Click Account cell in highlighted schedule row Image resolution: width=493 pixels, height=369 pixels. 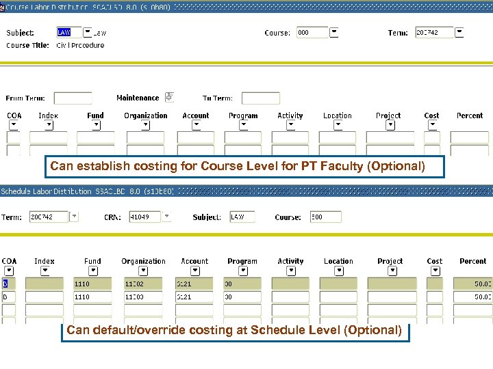point(194,284)
